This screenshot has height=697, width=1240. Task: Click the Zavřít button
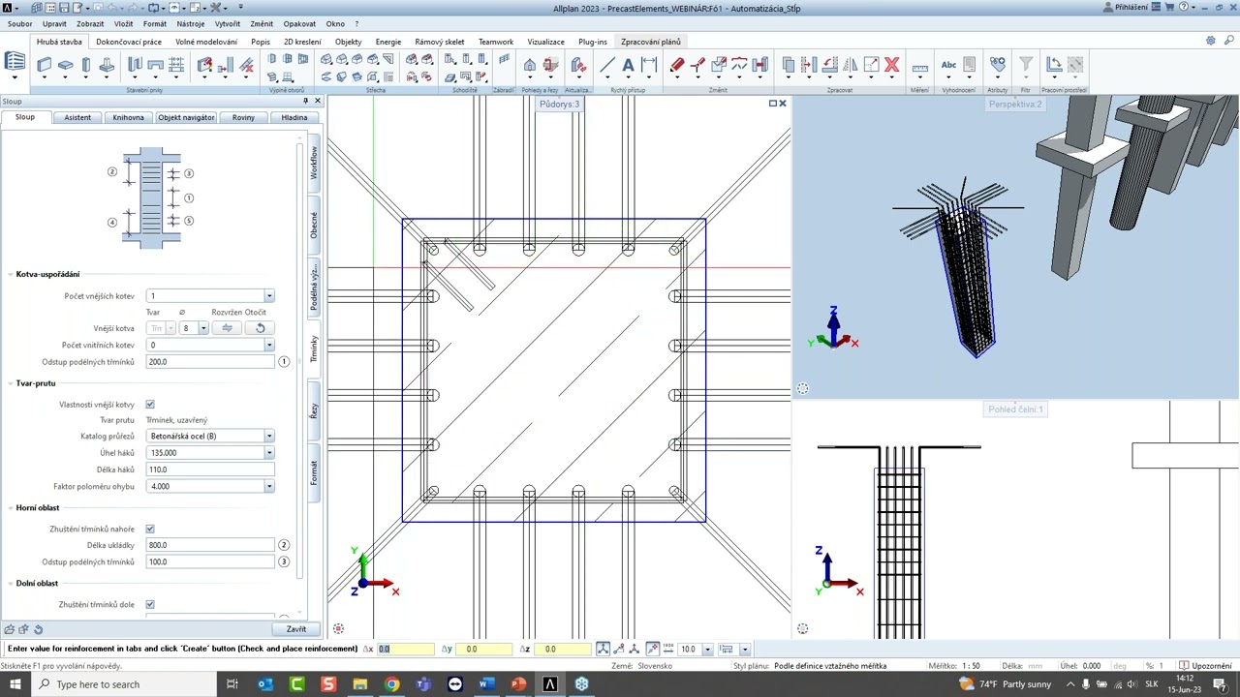coord(296,629)
